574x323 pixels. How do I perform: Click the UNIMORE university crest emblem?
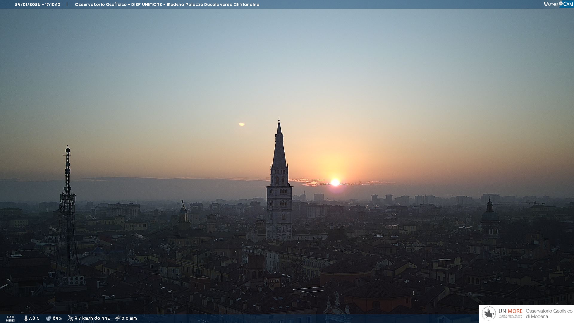489,314
